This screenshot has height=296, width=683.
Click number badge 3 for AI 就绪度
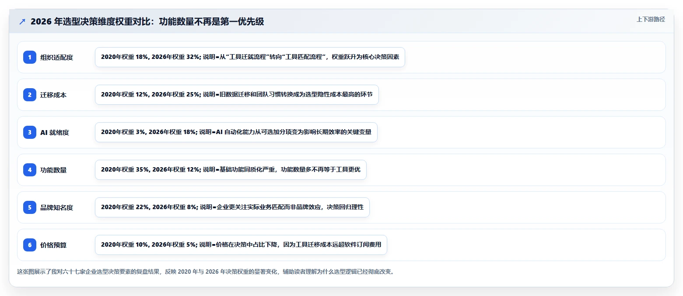tap(30, 132)
